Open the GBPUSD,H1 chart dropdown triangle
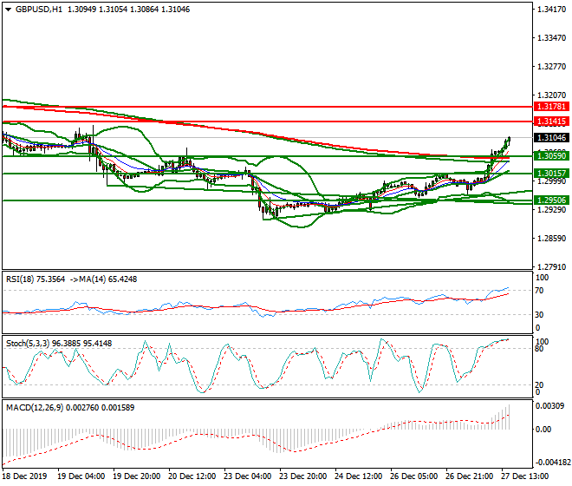This screenshot has height=486, width=572. click(8, 10)
